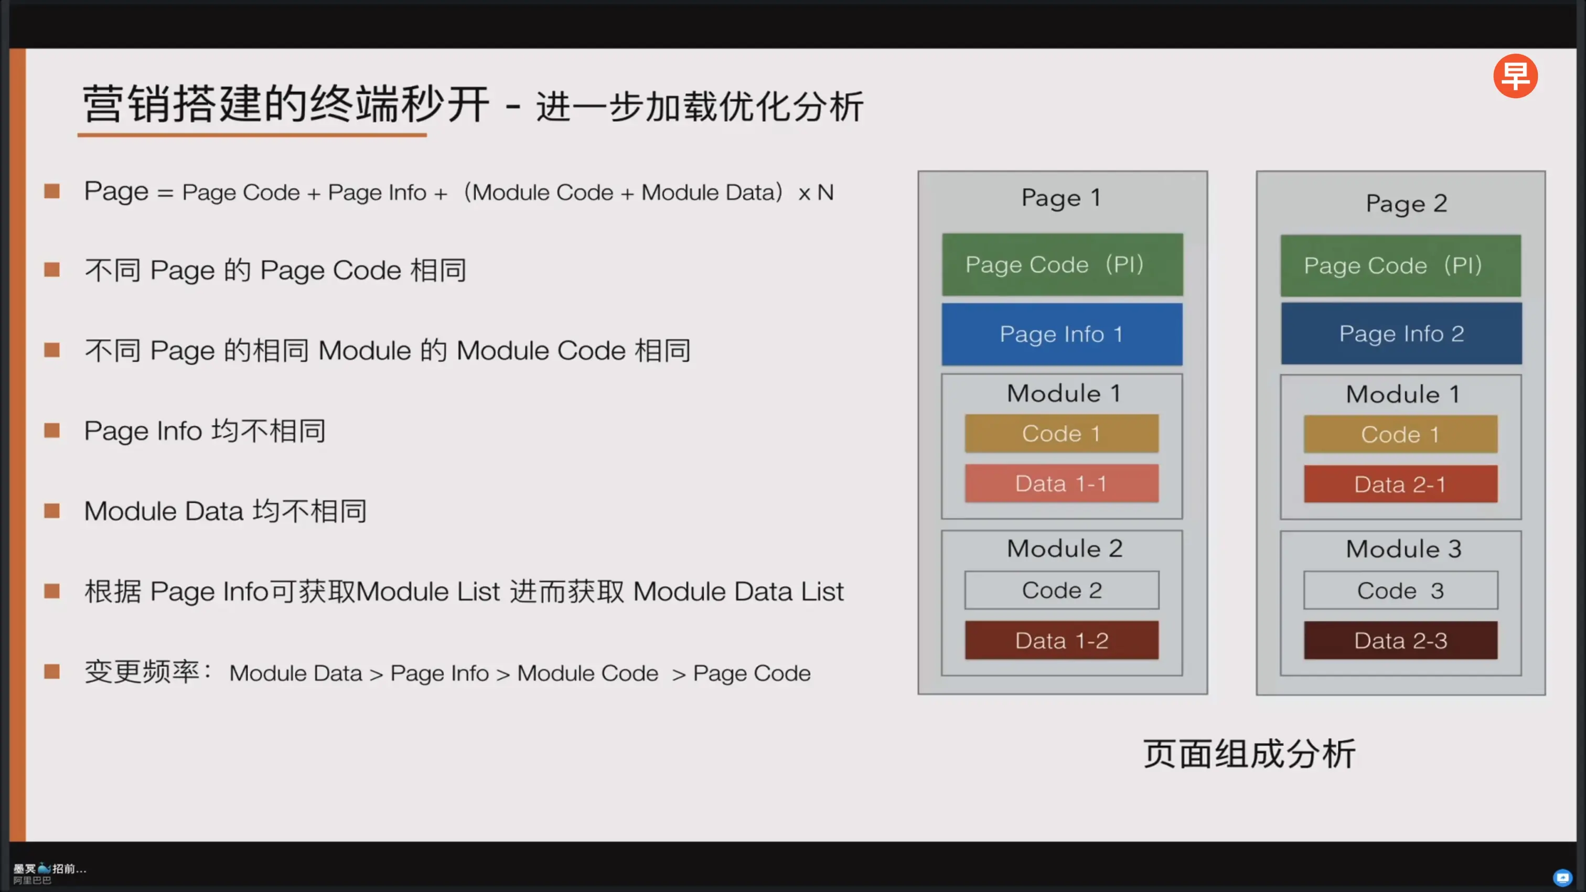Click the orange circular 早 logo badge
This screenshot has height=892, width=1586.
click(x=1515, y=77)
